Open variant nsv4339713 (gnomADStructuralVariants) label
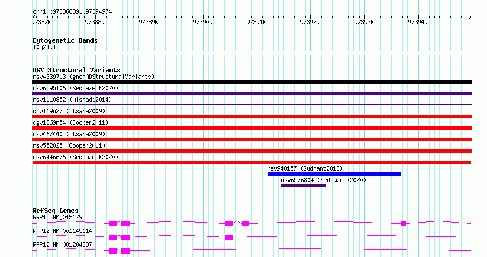This screenshot has height=257, width=487. pyautogui.click(x=94, y=77)
